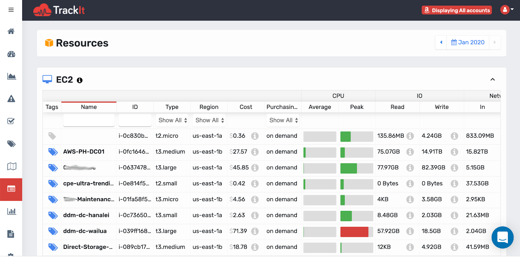Show cost info for ddm-dc-wailua instance
The height and width of the screenshot is (257, 520).
(255, 231)
